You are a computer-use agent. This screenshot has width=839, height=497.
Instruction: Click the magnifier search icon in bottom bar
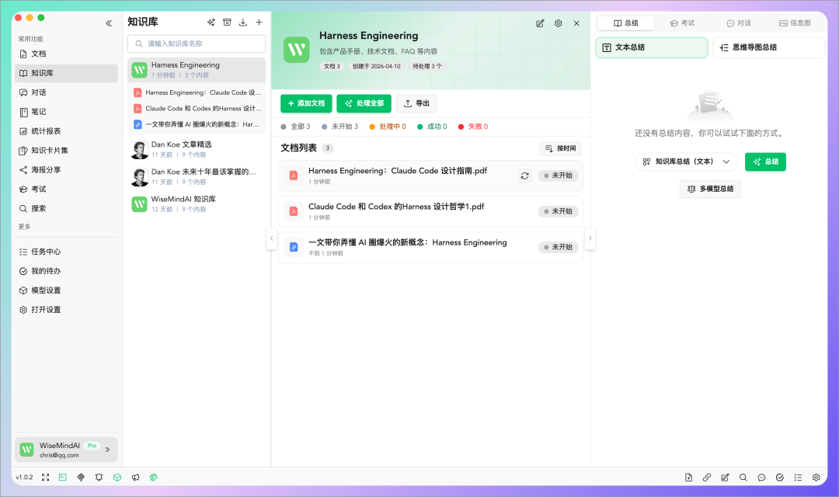[743, 478]
